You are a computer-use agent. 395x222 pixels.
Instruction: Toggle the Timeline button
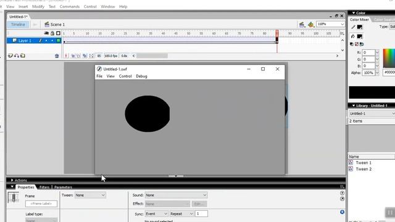[18, 25]
